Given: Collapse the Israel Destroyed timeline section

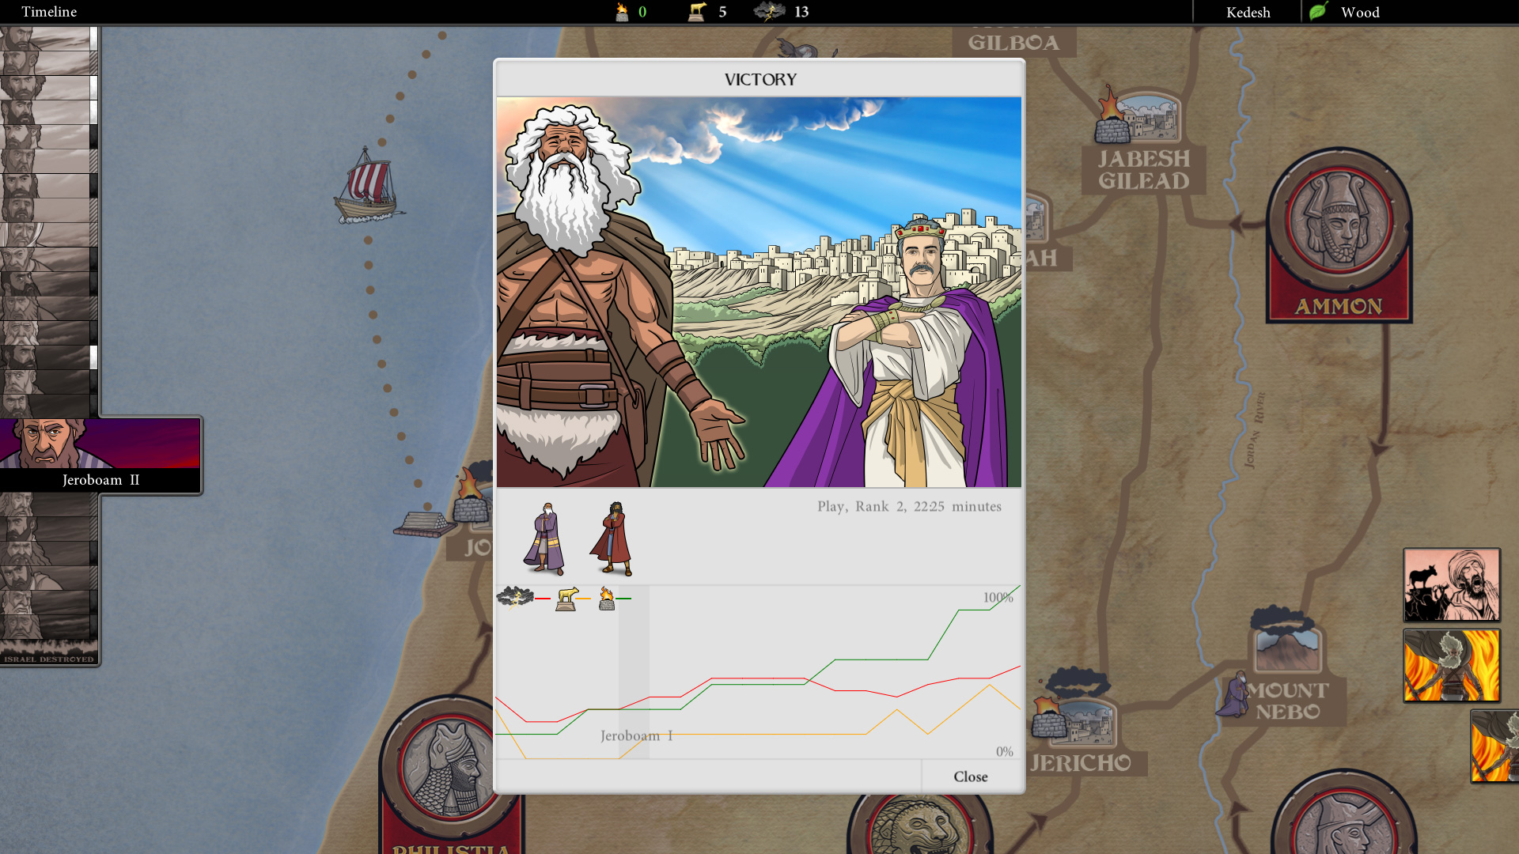Looking at the screenshot, I should pyautogui.click(x=50, y=657).
